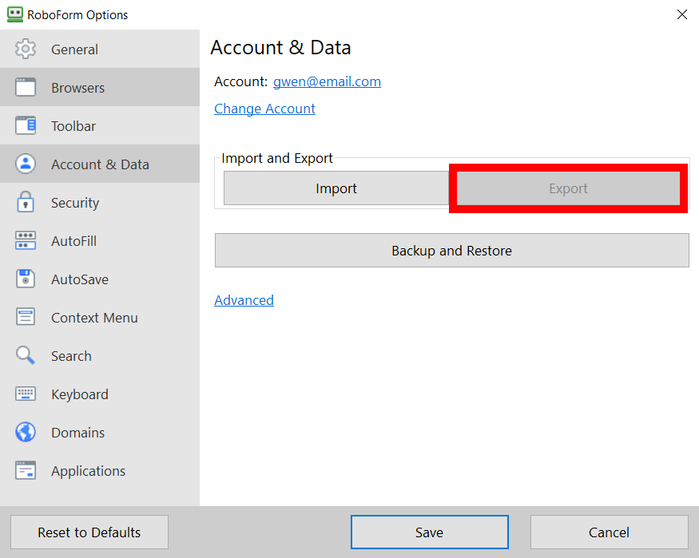Click the Browsers window icon
699x558 pixels.
tap(26, 87)
